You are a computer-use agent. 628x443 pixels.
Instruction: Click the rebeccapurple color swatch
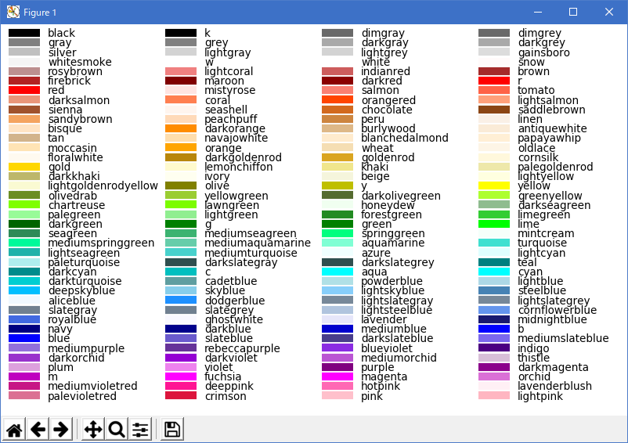pyautogui.click(x=181, y=348)
